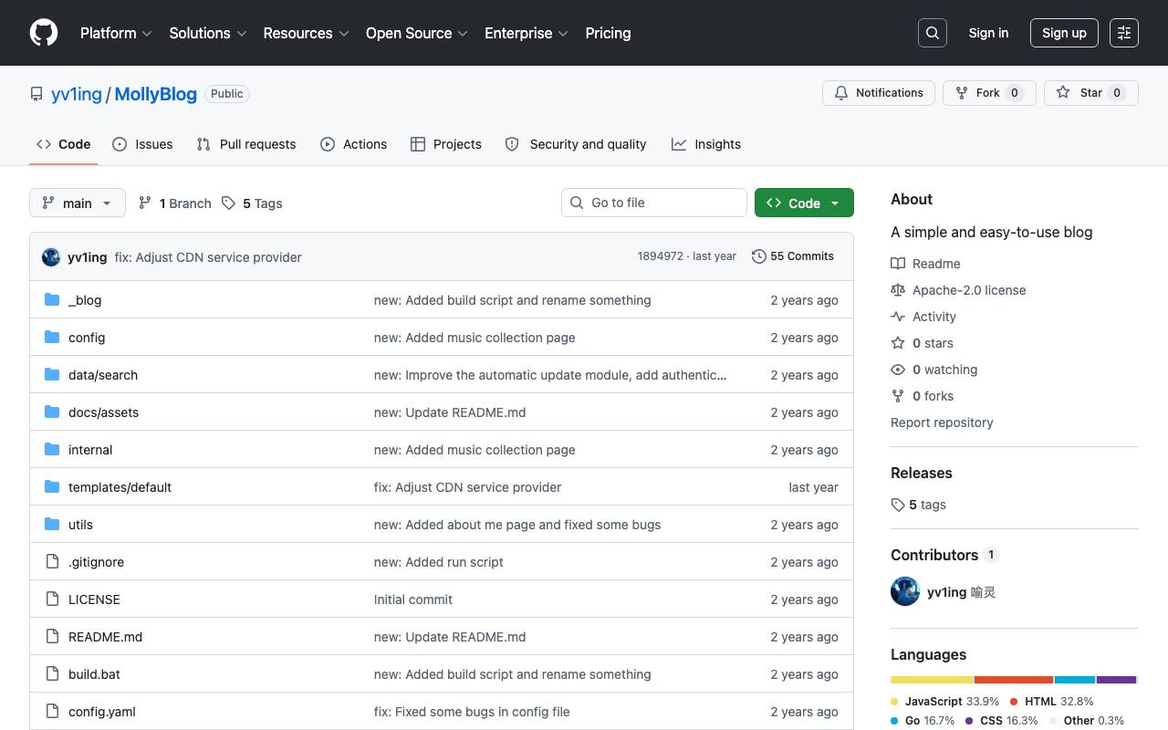Open the Actions tab
The height and width of the screenshot is (730, 1168).
click(354, 144)
